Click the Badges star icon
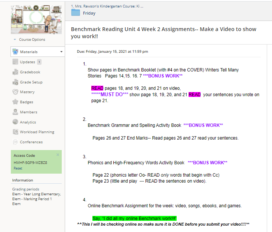Screen dimensions: 272x232 (15, 102)
